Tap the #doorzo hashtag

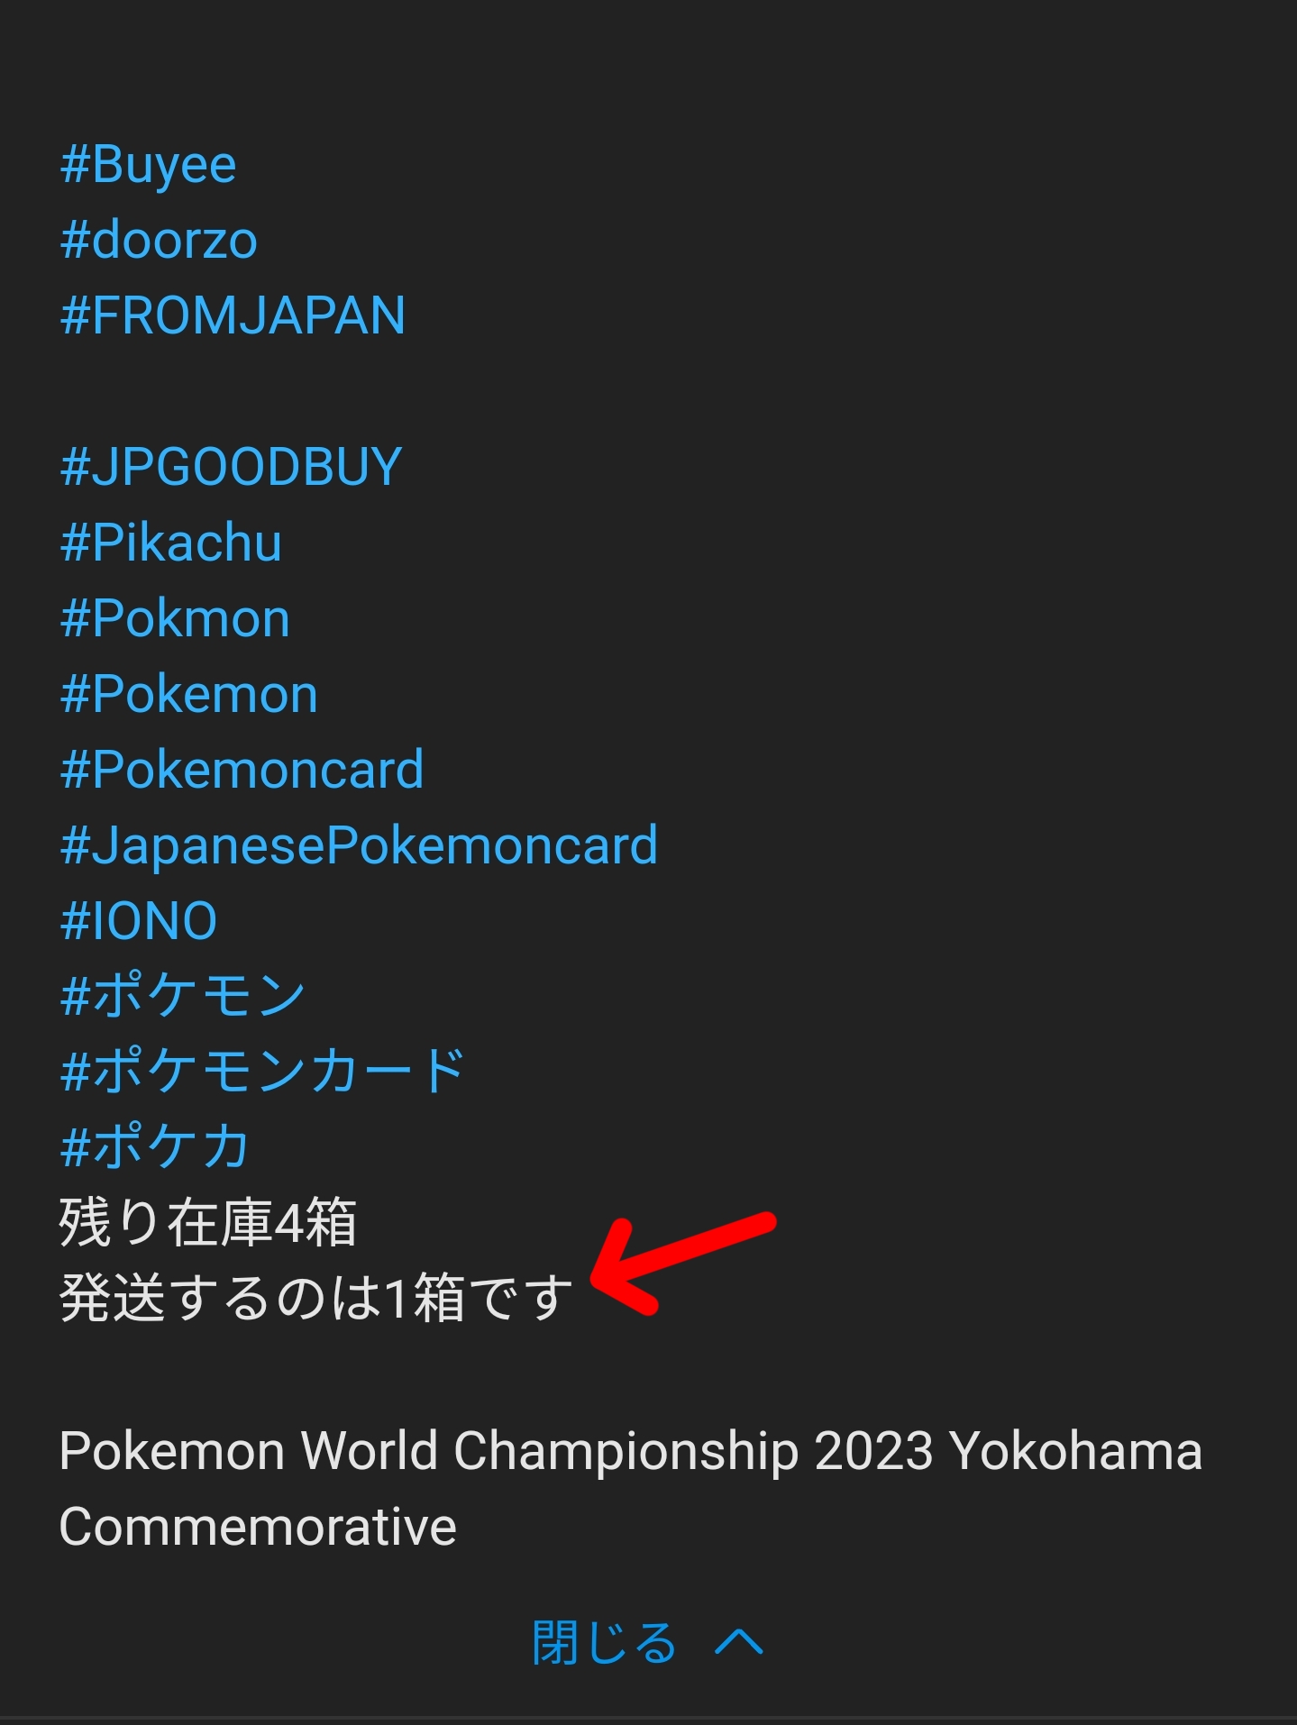(x=159, y=242)
